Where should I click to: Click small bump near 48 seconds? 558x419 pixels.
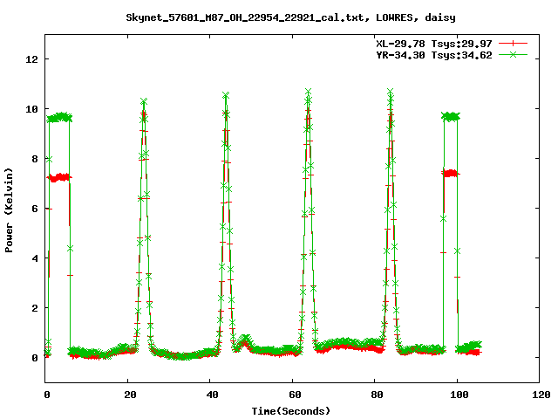coord(244,340)
